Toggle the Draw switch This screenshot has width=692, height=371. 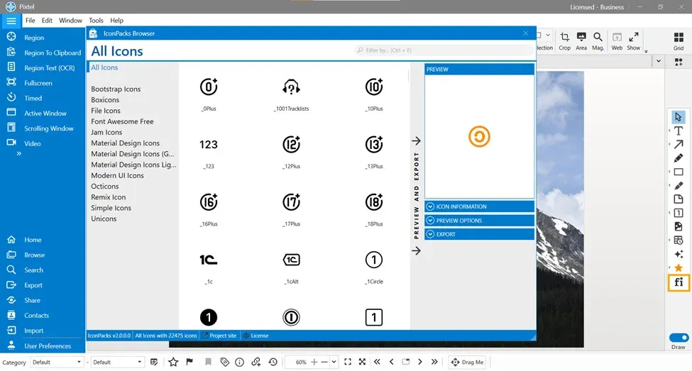pyautogui.click(x=679, y=338)
